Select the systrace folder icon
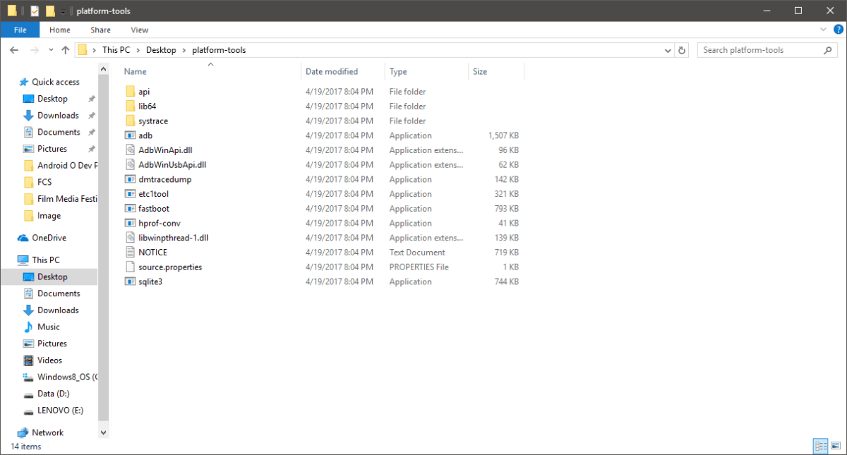 coord(130,121)
